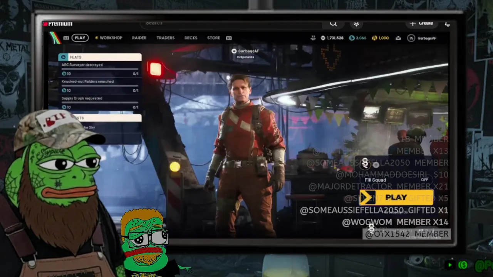Screen dimensions: 493x277
Task: Click the green play icon in stream overlay
Action: tap(449, 265)
